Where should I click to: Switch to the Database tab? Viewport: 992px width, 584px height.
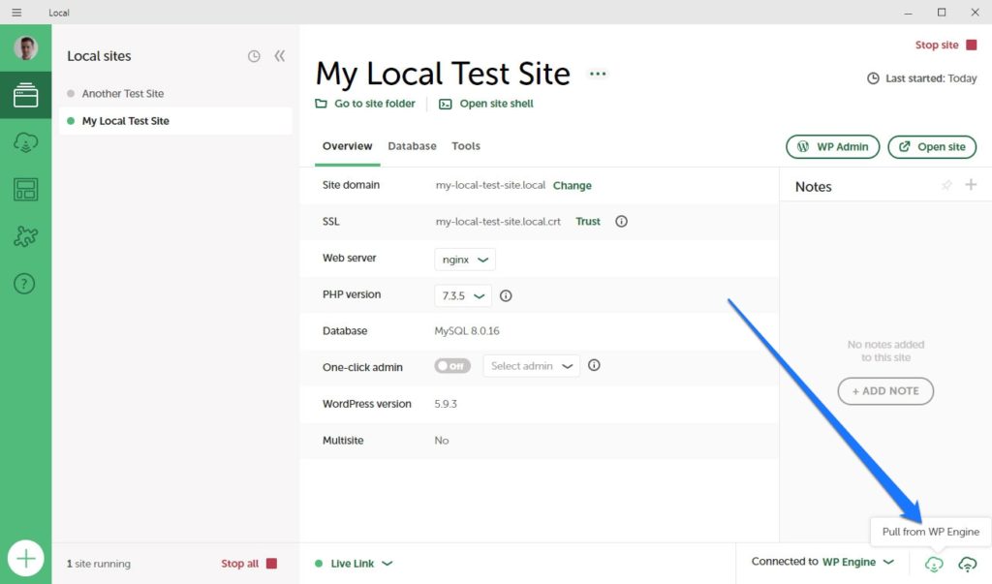(x=412, y=146)
